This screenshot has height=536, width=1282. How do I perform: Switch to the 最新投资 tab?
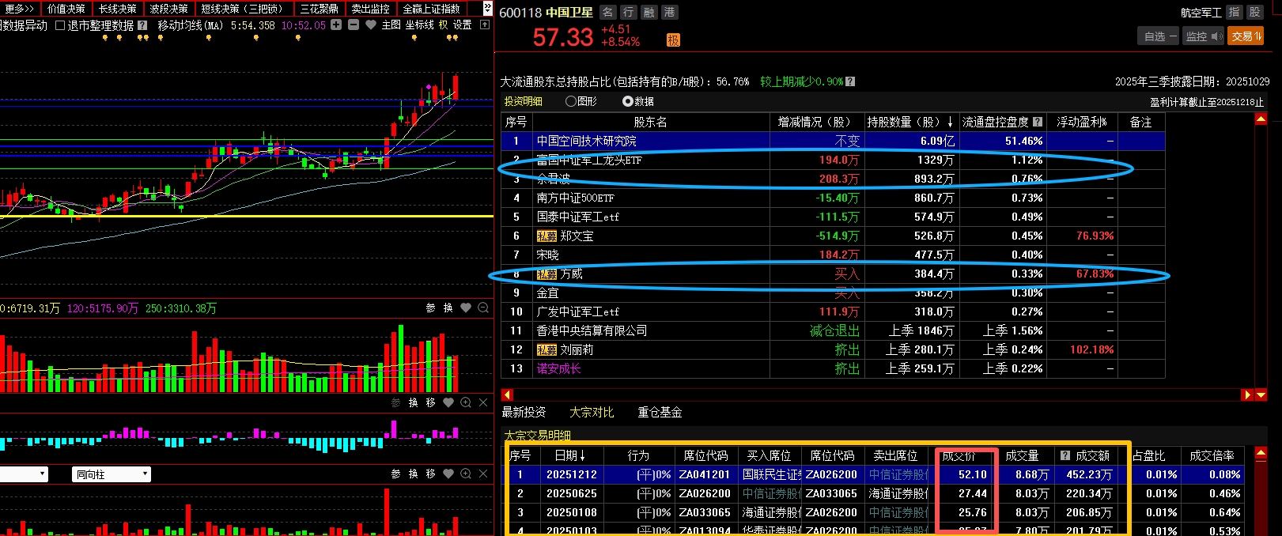524,413
